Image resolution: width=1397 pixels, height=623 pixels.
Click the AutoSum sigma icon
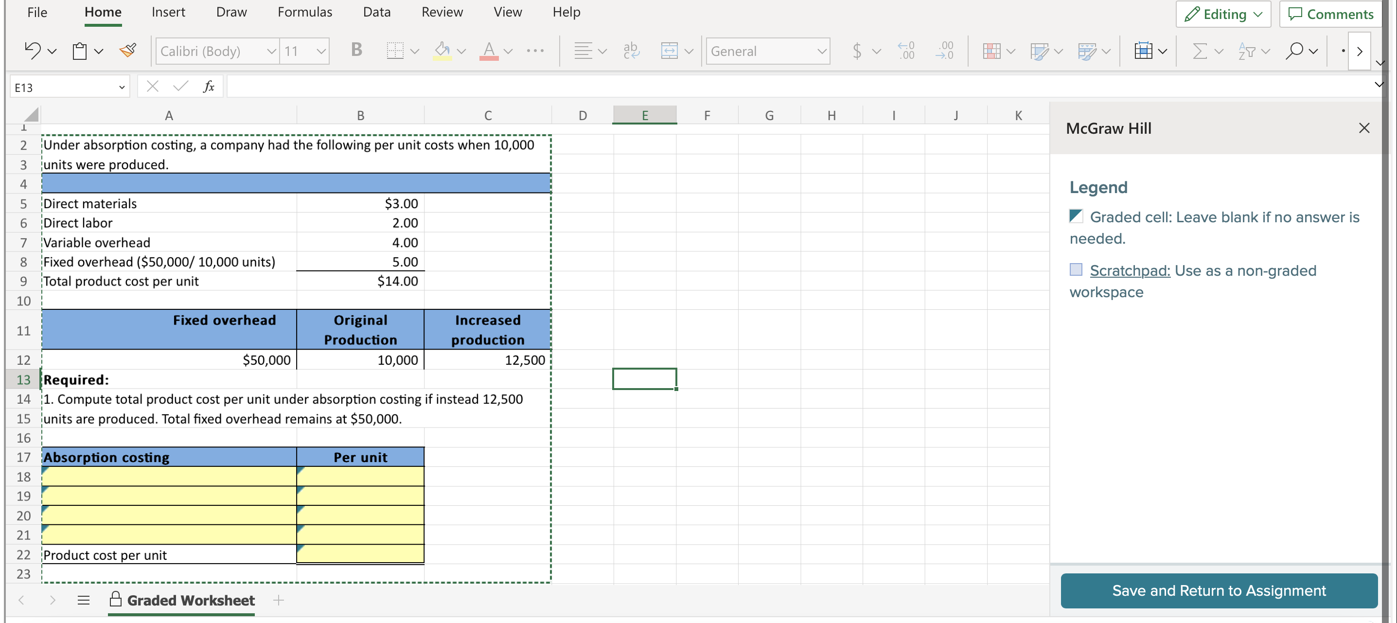[1200, 51]
